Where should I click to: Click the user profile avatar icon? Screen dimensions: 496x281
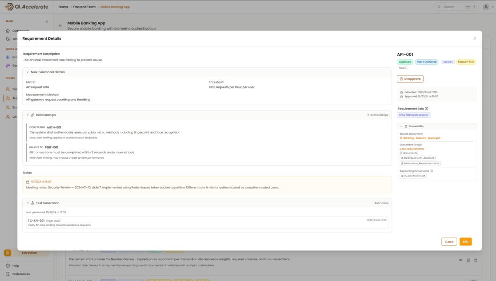(486, 7)
